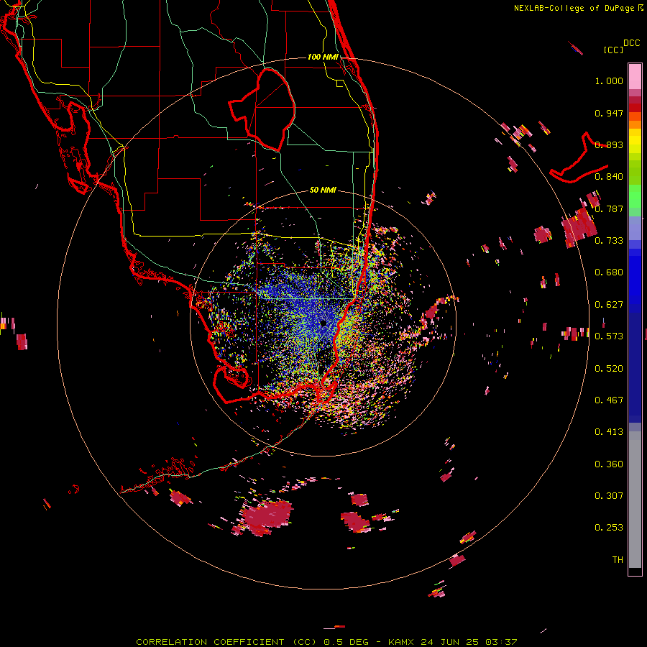Click the [CC] legend unit label
This screenshot has height=647, width=647.
coord(613,50)
